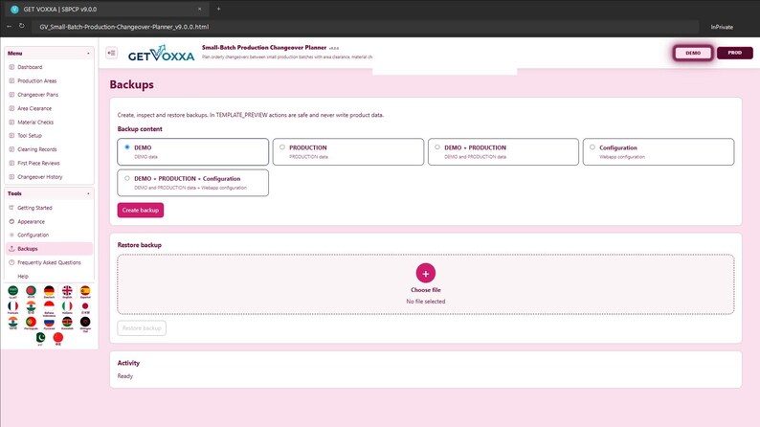
Task: Open Getting Started
Action: [x=49, y=208]
